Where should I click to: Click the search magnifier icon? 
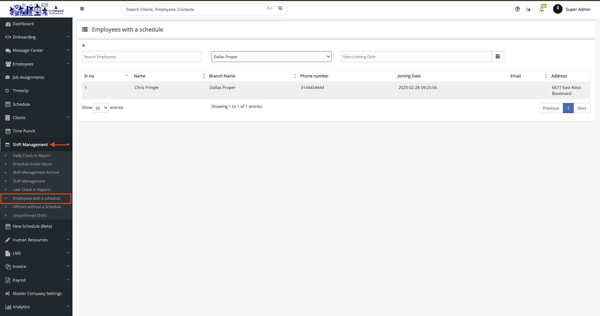[280, 8]
